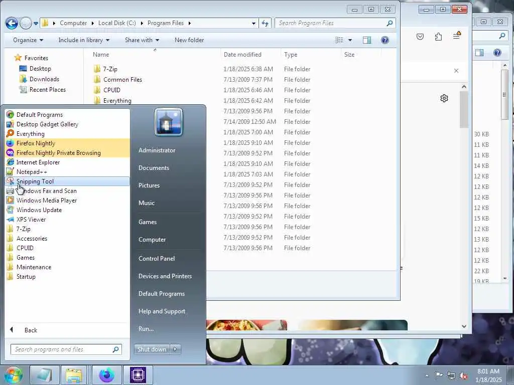Viewport: 514px width, 385px height.
Task: Open the shut down options arrow
Action: point(175,349)
